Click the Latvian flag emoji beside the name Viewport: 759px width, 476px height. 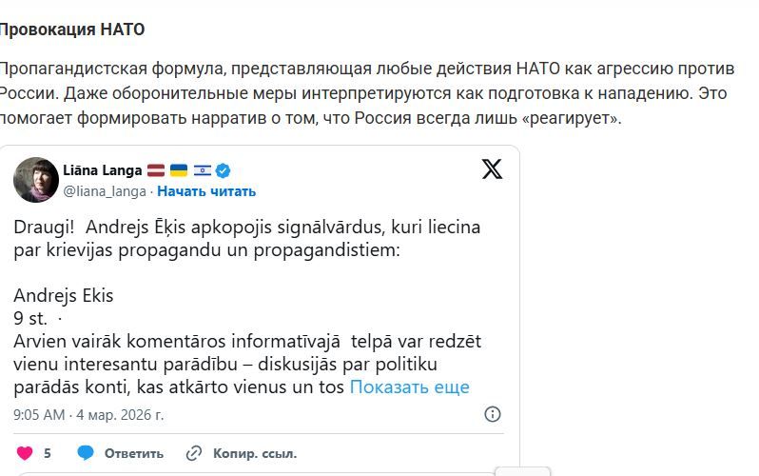[x=155, y=171]
